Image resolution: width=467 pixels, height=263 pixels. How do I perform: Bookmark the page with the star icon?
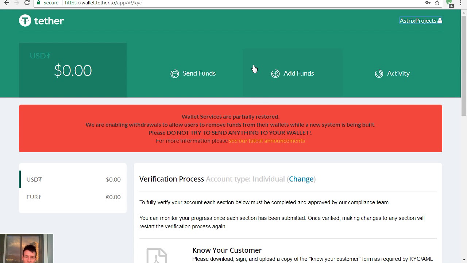(437, 3)
